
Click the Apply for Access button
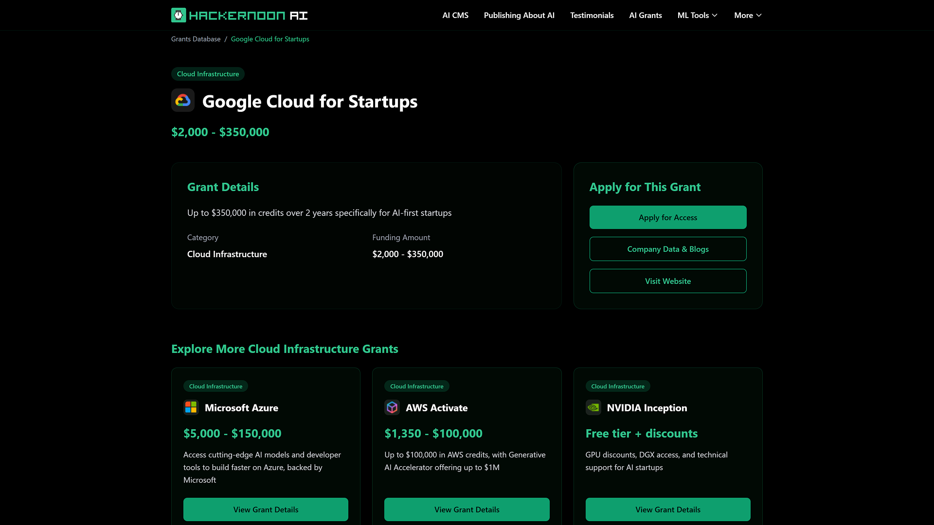point(667,217)
